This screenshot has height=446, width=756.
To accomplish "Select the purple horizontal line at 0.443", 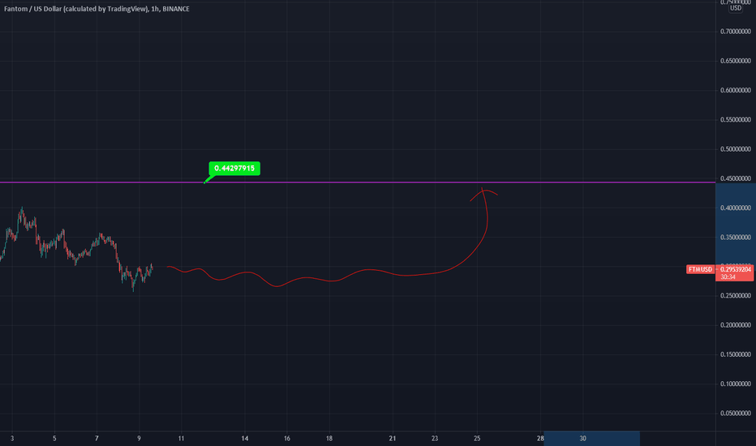I will (x=358, y=182).
